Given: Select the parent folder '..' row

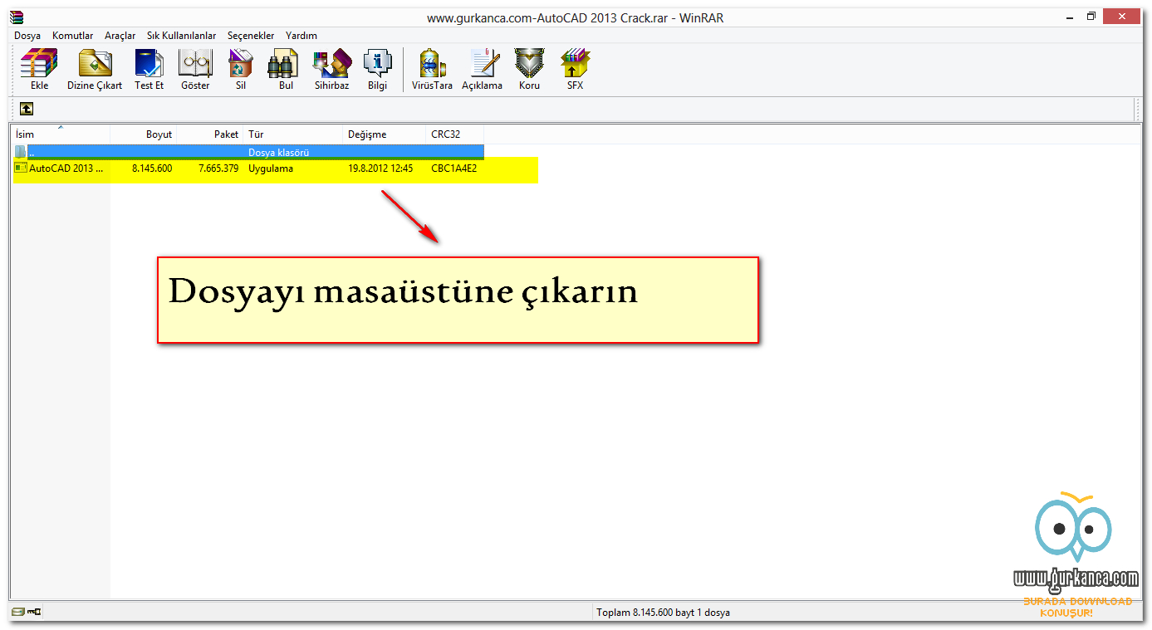Looking at the screenshot, I should [248, 153].
